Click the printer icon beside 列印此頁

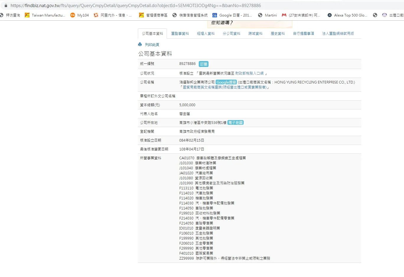140,45
